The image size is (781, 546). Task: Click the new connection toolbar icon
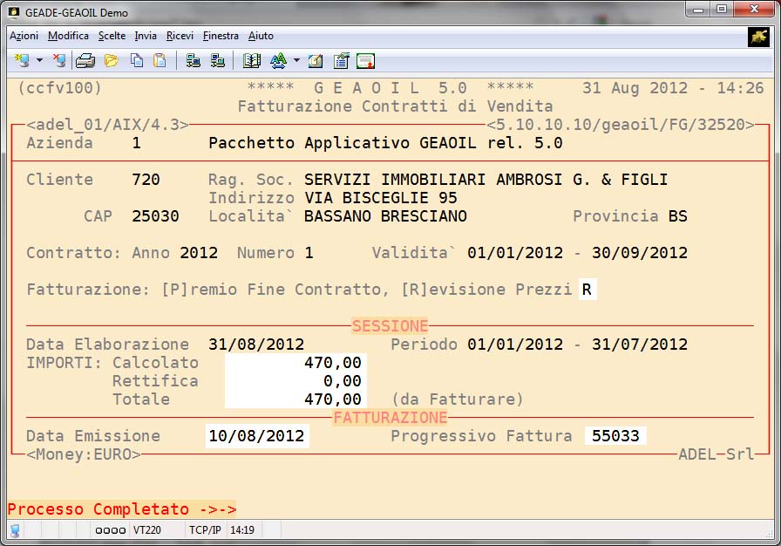21,61
